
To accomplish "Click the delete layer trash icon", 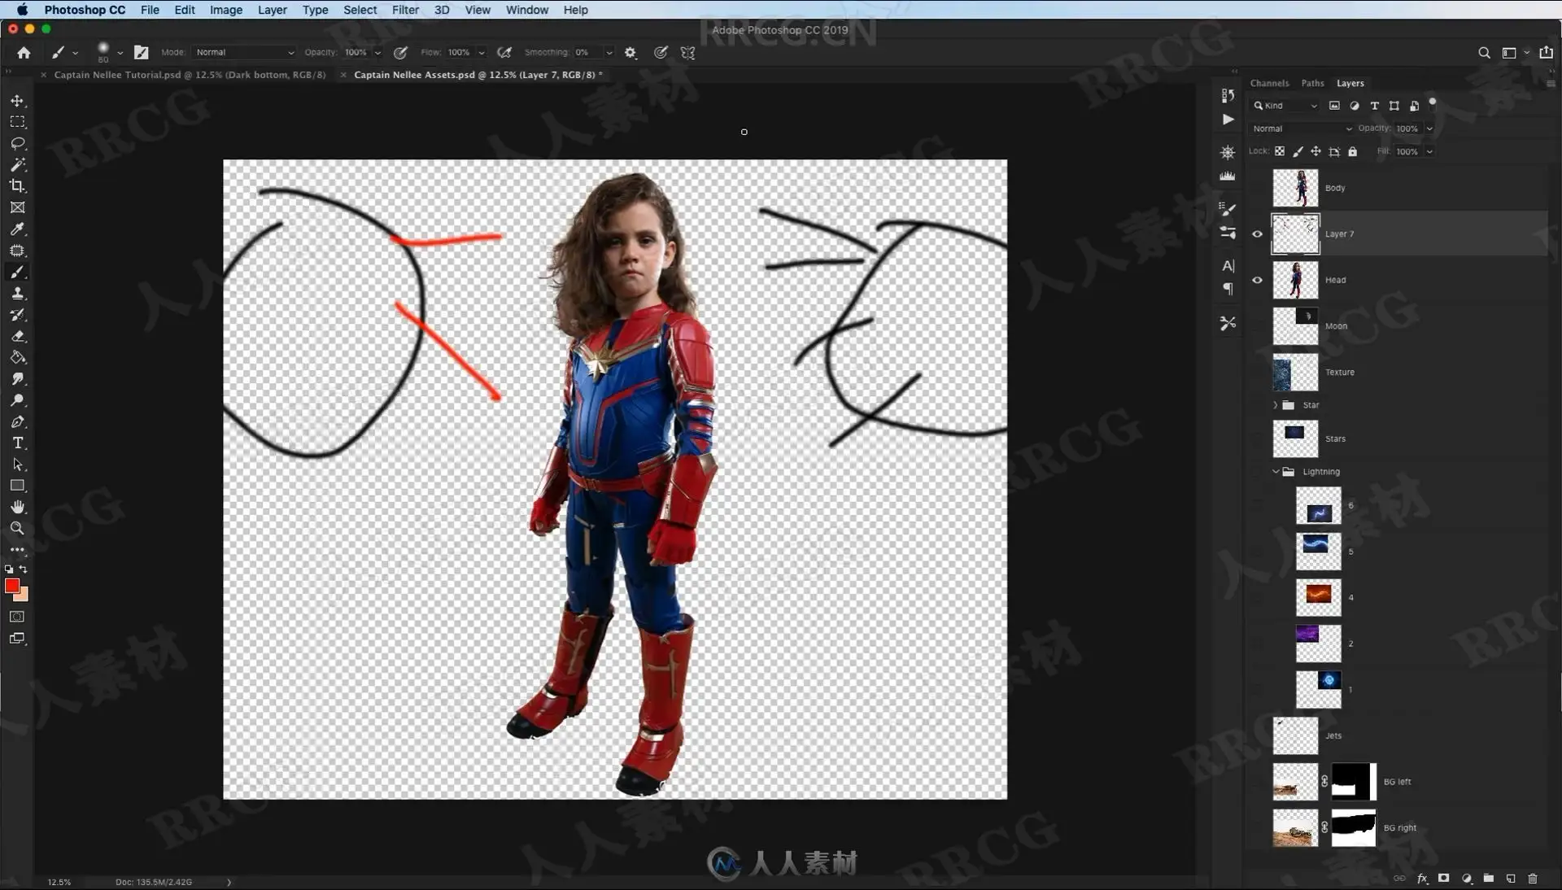I will tap(1533, 879).
